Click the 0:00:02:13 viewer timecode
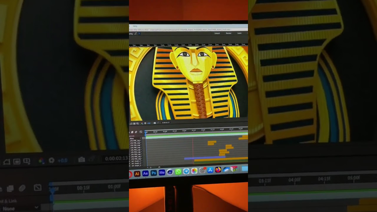The height and width of the screenshot is (212, 377). (x=166, y=122)
